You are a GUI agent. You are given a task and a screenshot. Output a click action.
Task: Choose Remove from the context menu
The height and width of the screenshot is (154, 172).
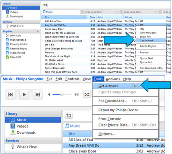tap(151, 52)
